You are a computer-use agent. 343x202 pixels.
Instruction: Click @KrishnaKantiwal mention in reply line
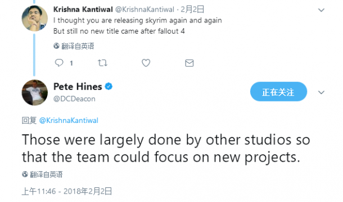coord(69,120)
